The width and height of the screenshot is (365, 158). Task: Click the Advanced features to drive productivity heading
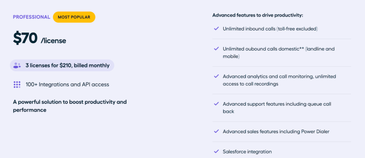click(x=258, y=15)
